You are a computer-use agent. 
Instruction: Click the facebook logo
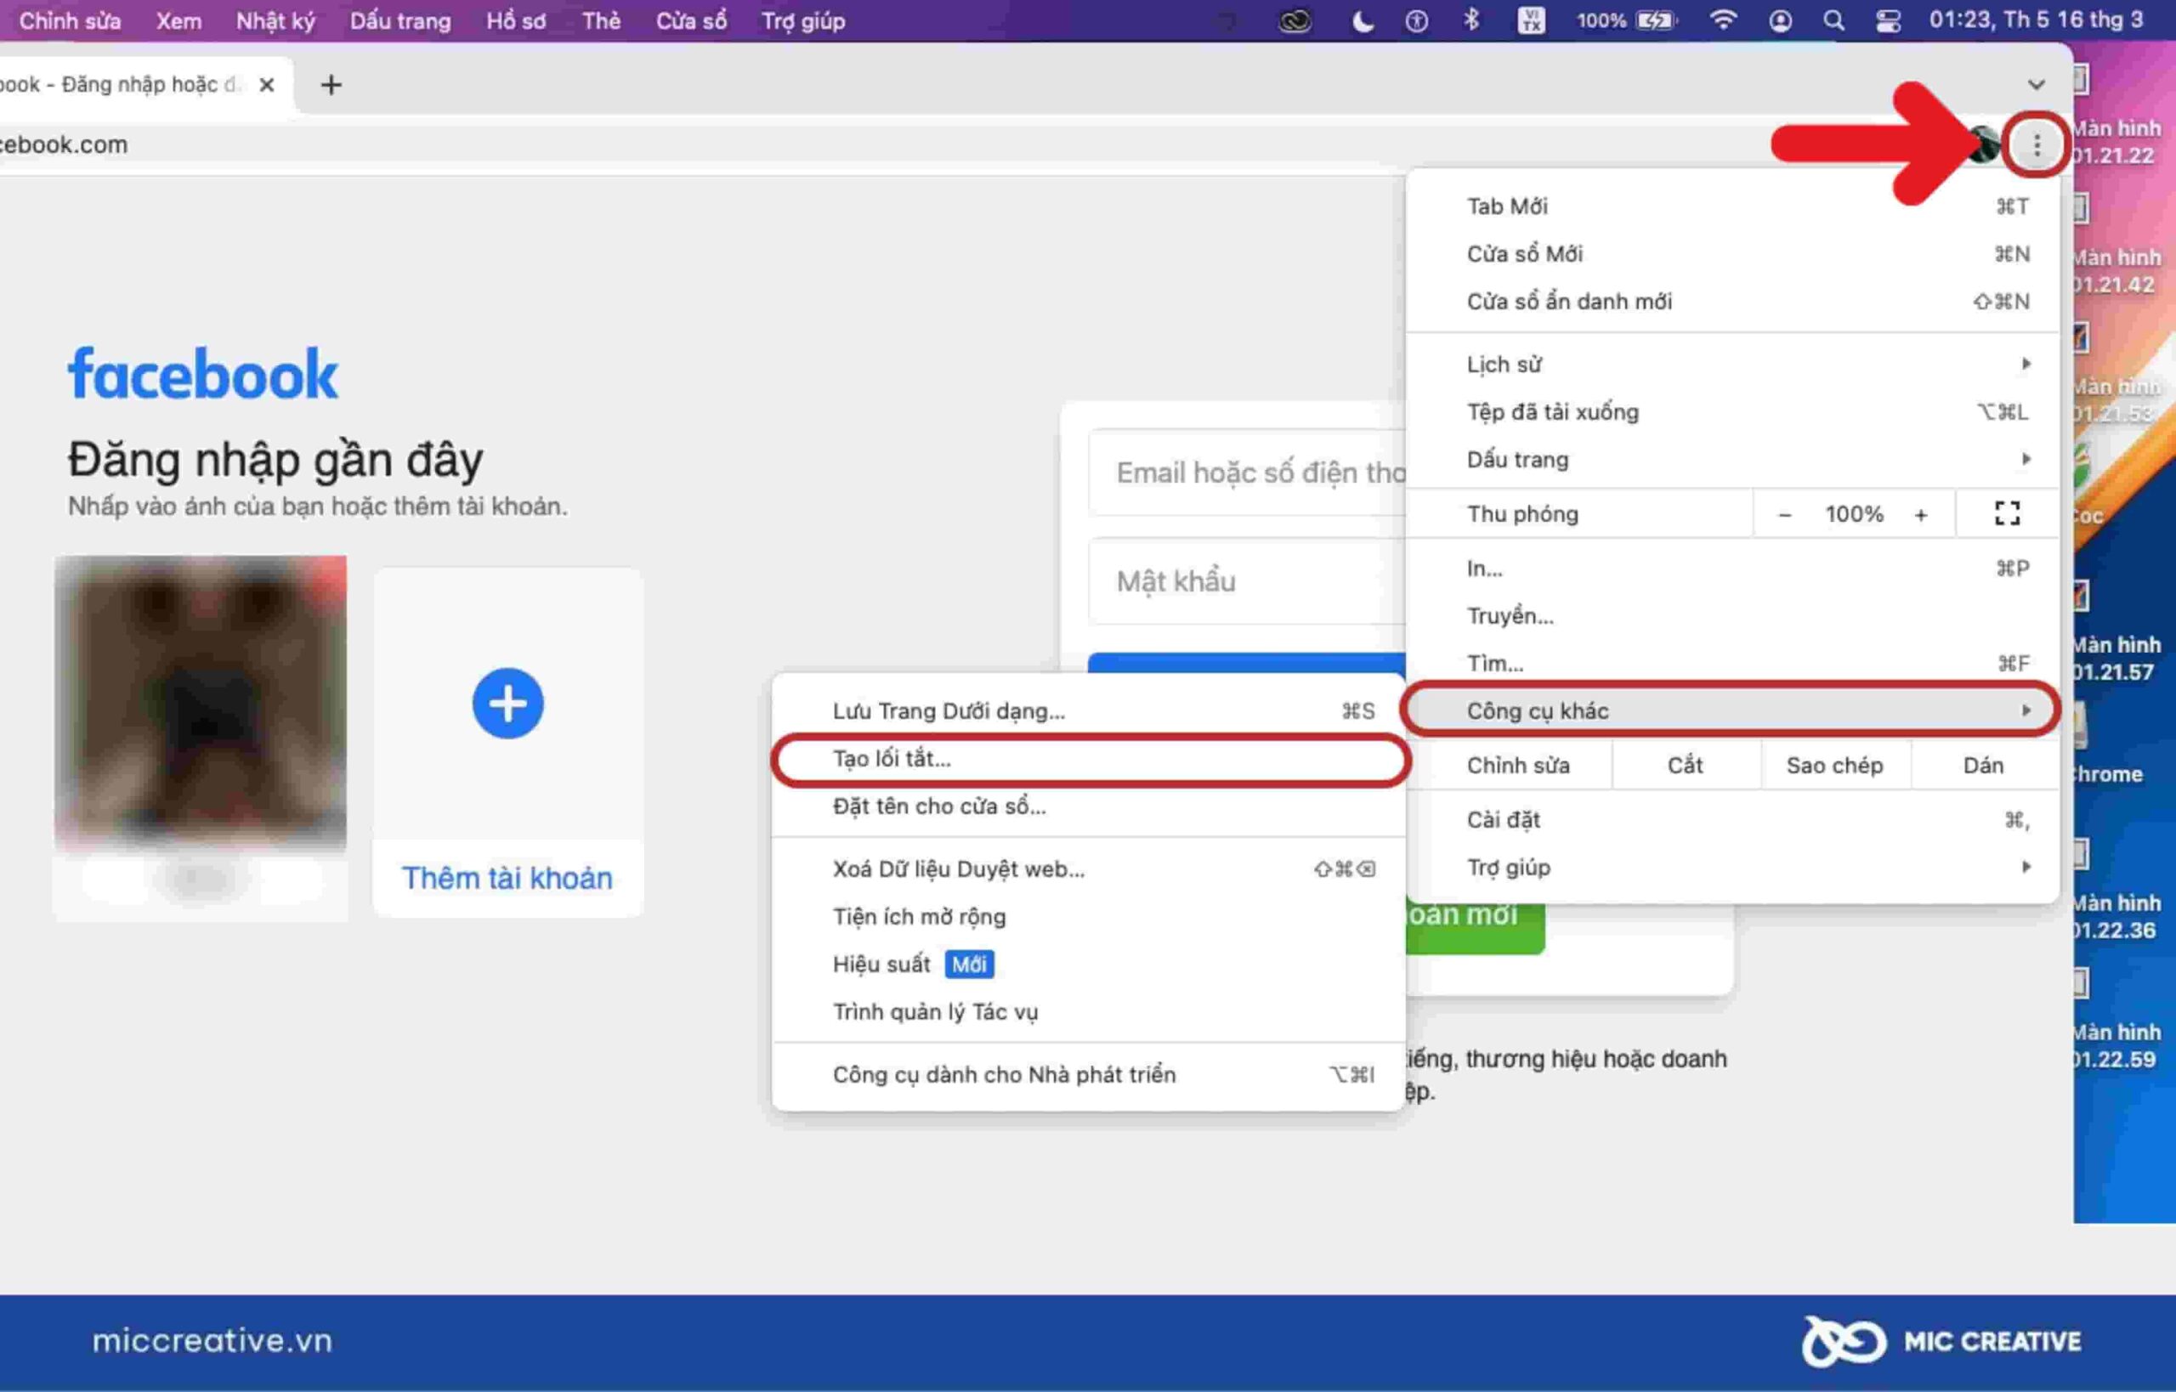pos(203,372)
